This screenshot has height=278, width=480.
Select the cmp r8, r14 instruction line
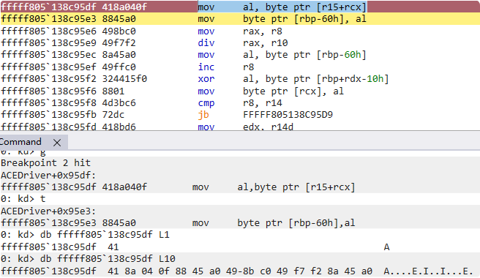(240, 103)
